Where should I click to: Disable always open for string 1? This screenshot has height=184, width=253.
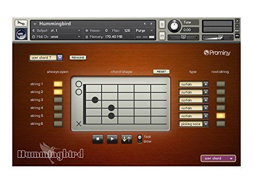pyautogui.click(x=58, y=84)
